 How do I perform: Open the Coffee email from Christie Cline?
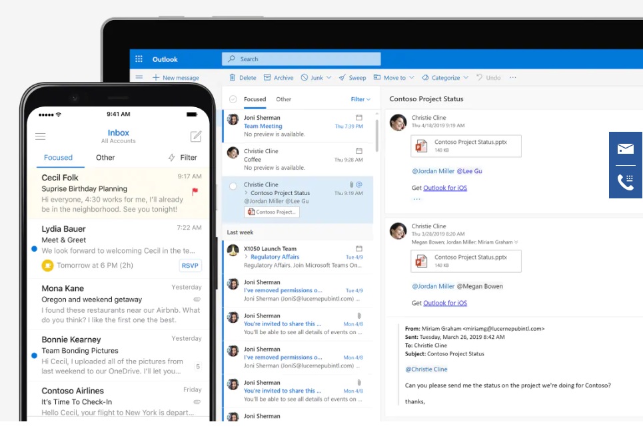298,159
